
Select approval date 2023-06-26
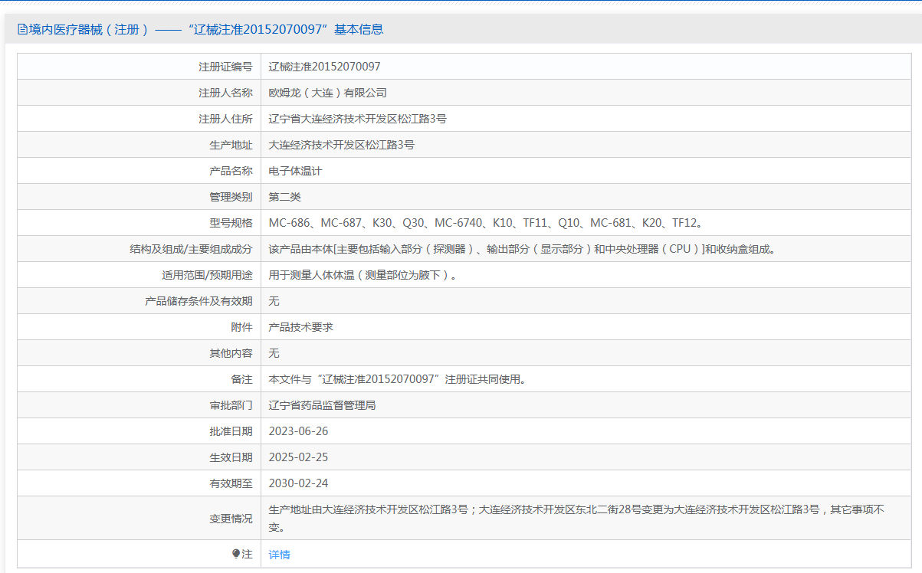(x=299, y=431)
